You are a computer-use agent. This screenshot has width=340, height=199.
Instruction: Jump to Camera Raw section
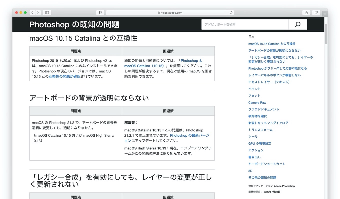pyautogui.click(x=257, y=102)
